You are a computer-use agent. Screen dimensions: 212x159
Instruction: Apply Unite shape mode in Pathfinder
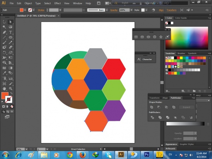[152, 107]
